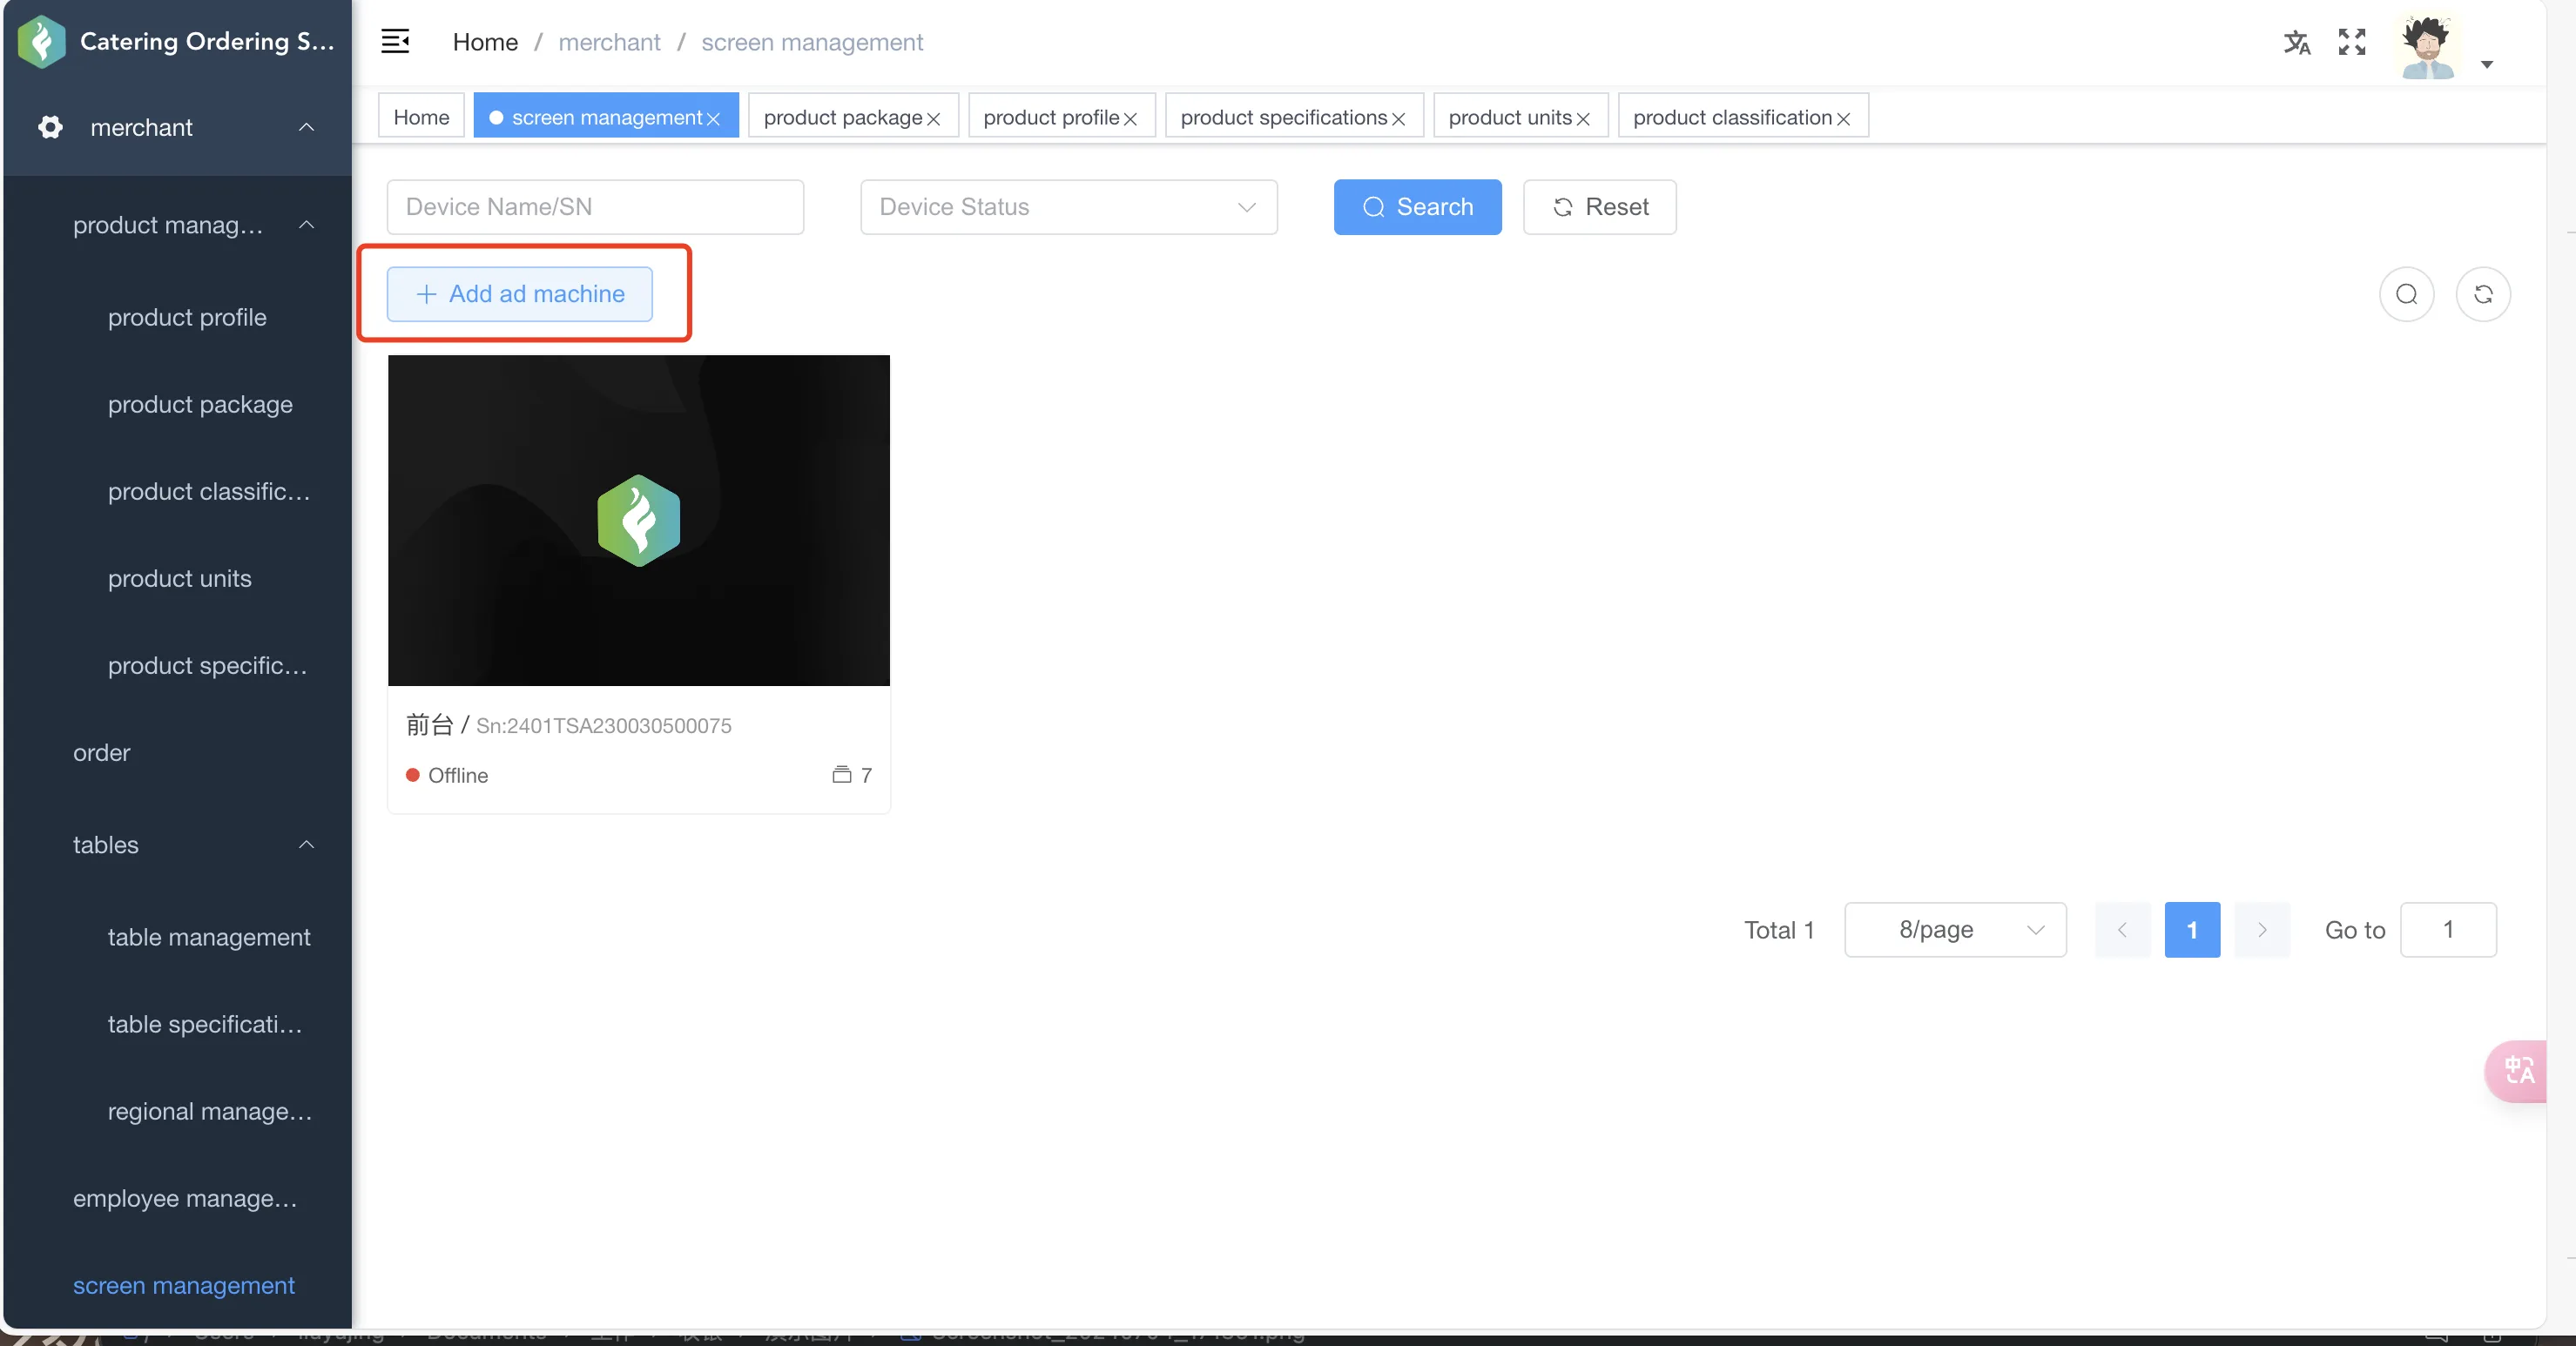Open product classification in the sidebar
Image resolution: width=2576 pixels, height=1346 pixels.
point(209,491)
